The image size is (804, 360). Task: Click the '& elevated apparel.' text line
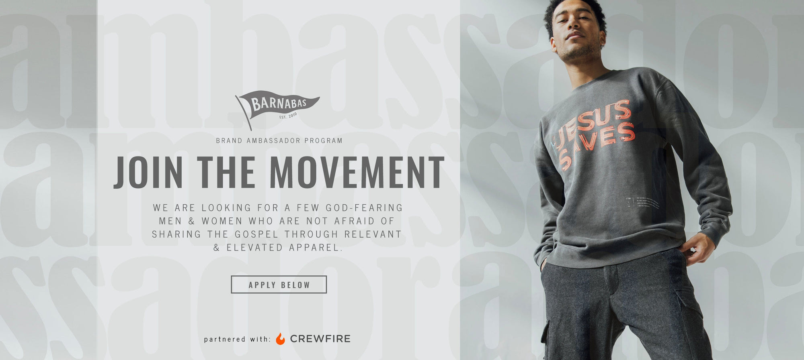[x=278, y=248]
